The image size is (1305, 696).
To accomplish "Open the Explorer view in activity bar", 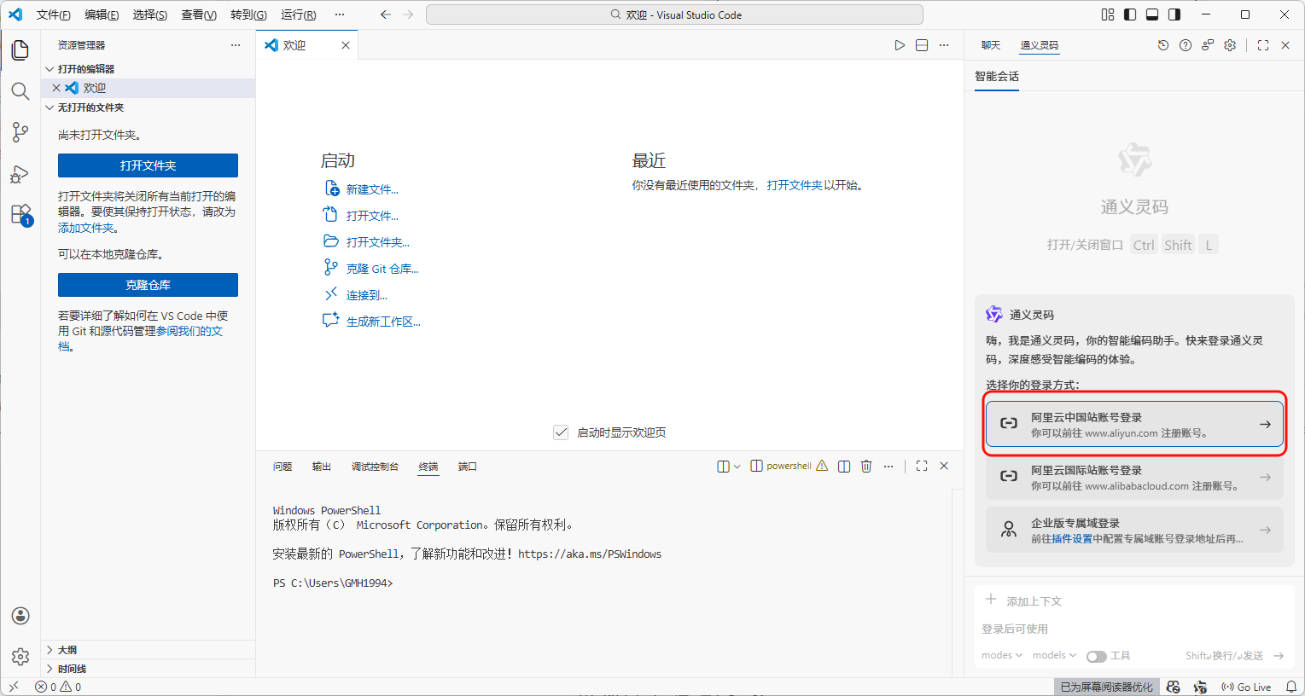I will pos(20,50).
